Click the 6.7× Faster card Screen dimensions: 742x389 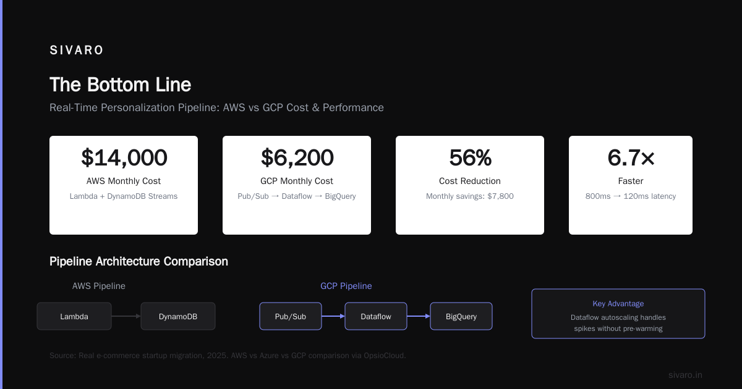point(631,185)
